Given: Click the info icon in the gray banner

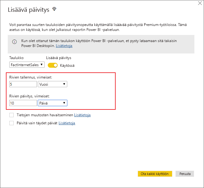Looking at the screenshot, I should 14,42.
